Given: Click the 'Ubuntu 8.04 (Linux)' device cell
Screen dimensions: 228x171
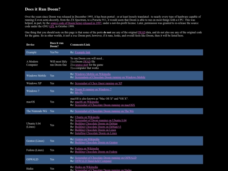Looking at the screenshot, I should click(33, 125).
